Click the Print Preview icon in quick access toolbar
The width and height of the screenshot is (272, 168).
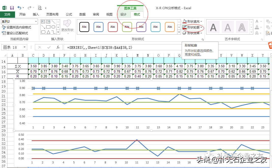[40, 8]
